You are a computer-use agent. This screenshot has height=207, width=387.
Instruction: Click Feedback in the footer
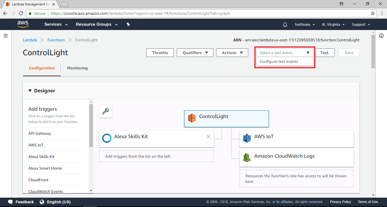tap(25, 202)
